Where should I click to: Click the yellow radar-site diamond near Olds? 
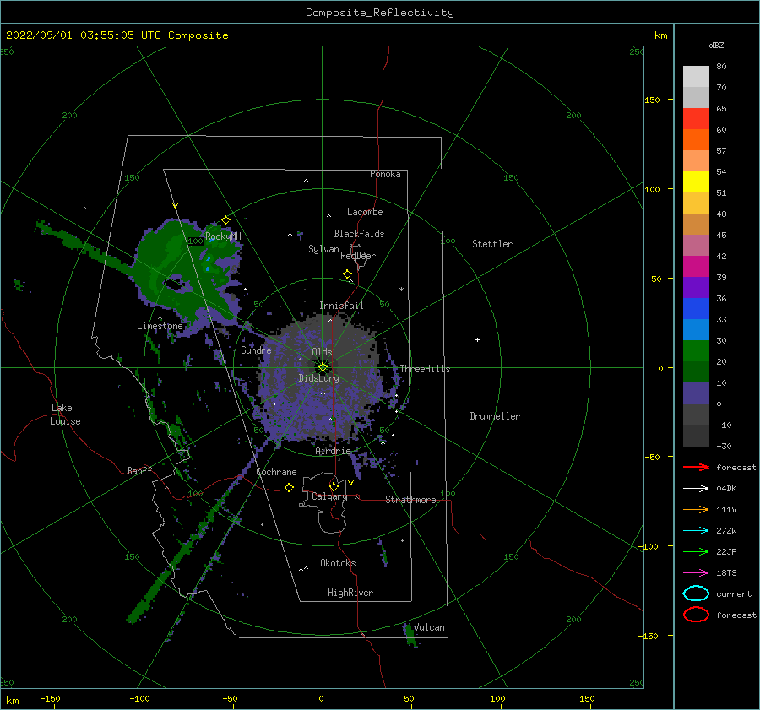pyautogui.click(x=323, y=367)
